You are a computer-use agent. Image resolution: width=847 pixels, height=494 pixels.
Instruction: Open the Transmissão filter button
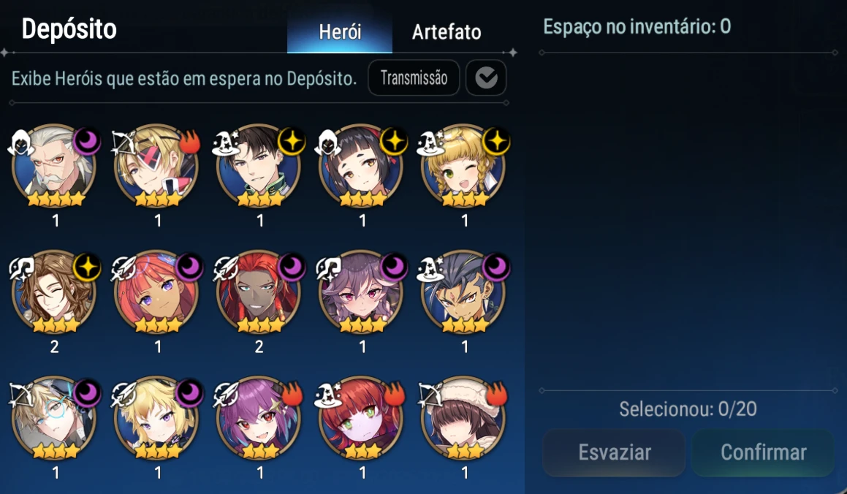414,77
